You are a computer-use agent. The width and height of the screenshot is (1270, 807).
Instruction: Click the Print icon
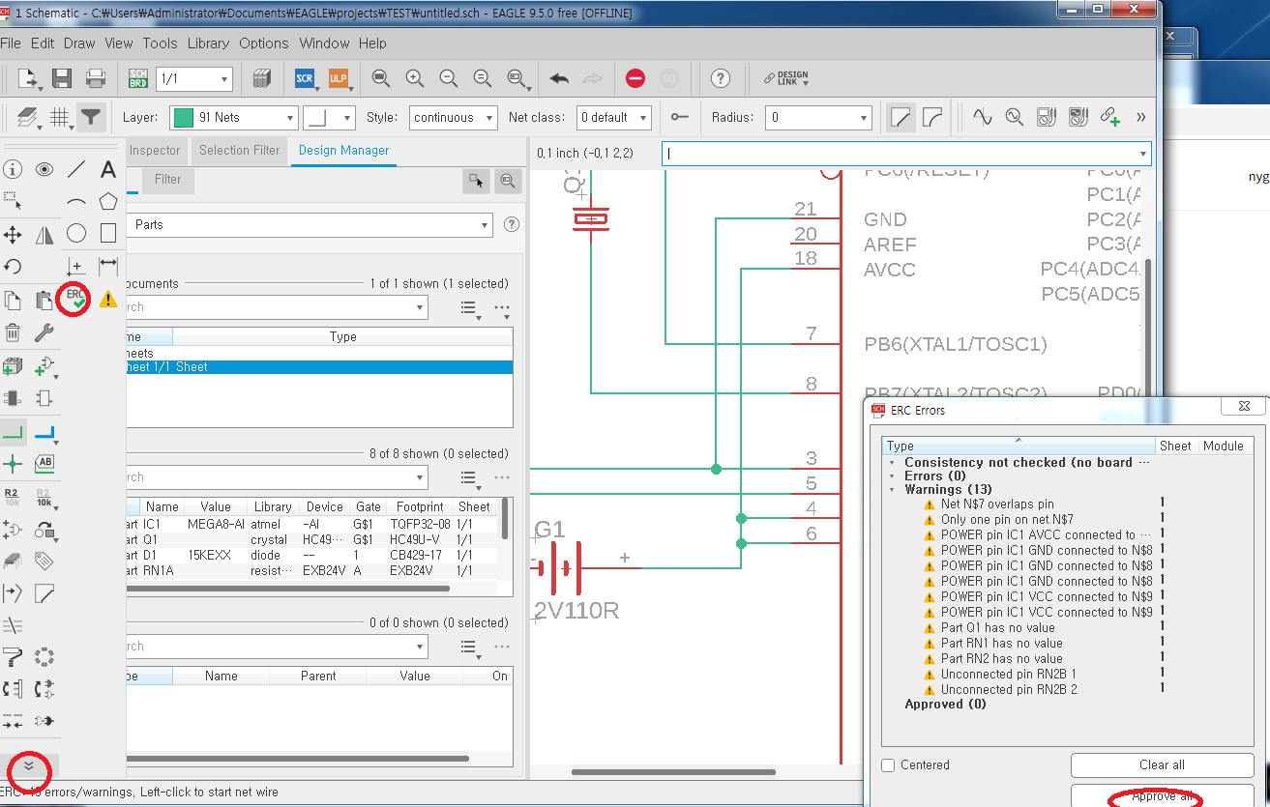[96, 78]
